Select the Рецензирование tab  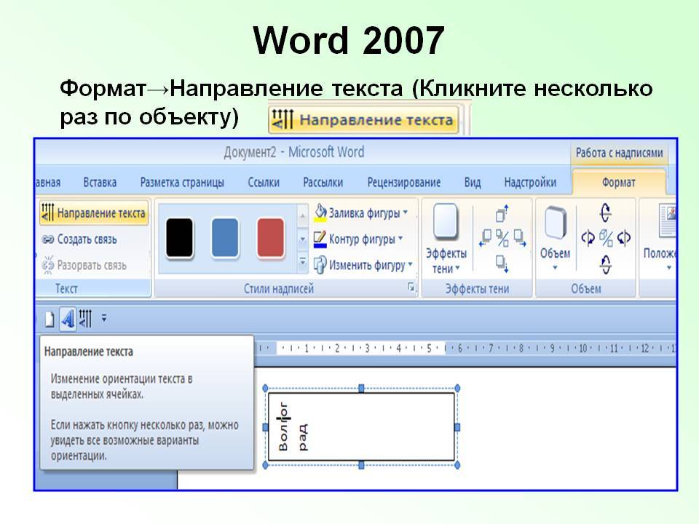pyautogui.click(x=404, y=182)
